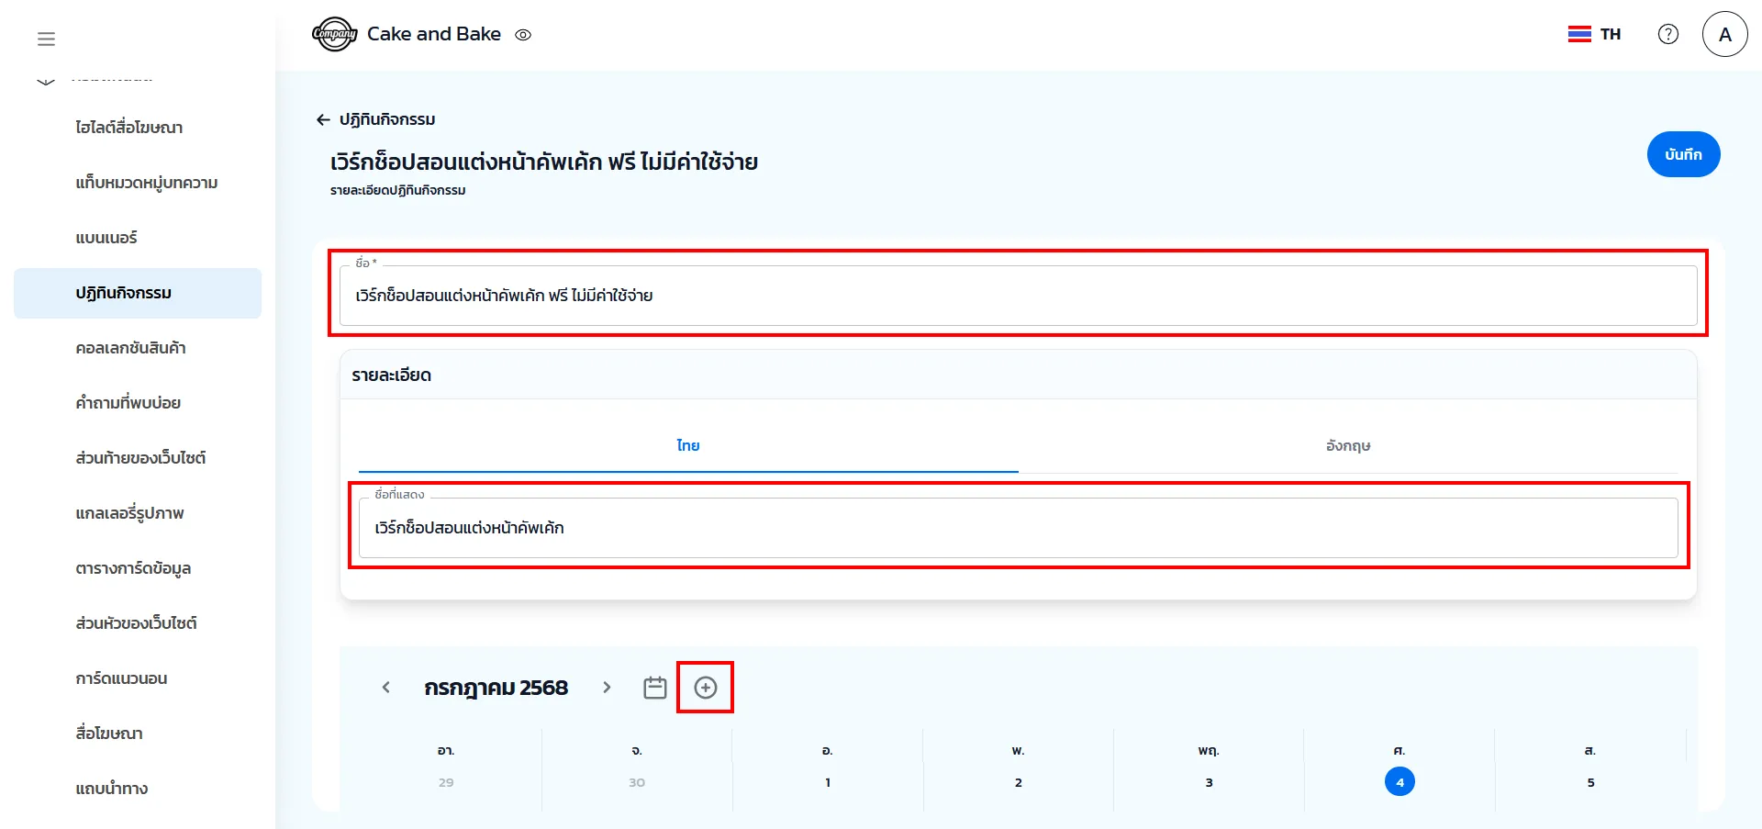The width and height of the screenshot is (1762, 829).
Task: Switch to the อังกฤษ tab
Action: point(1347,445)
